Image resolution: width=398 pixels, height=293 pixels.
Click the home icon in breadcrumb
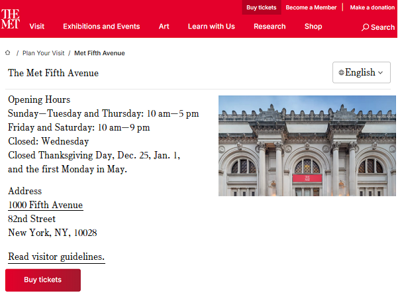(8, 52)
